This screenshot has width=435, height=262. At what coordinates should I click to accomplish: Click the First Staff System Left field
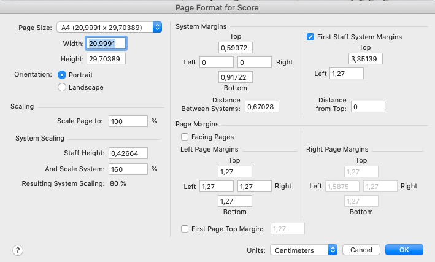pyautogui.click(x=347, y=74)
